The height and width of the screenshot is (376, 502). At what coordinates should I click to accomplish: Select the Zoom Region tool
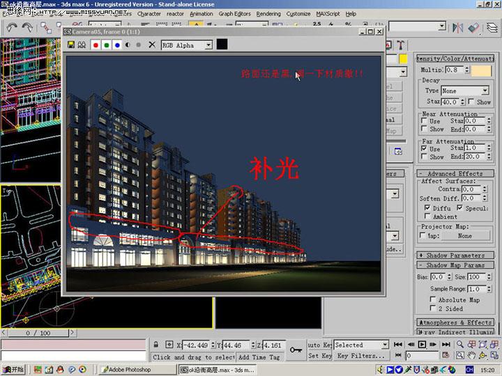tap(460, 355)
